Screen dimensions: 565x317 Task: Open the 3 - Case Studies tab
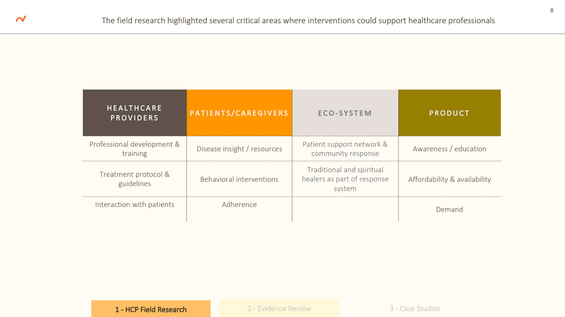coord(415,308)
